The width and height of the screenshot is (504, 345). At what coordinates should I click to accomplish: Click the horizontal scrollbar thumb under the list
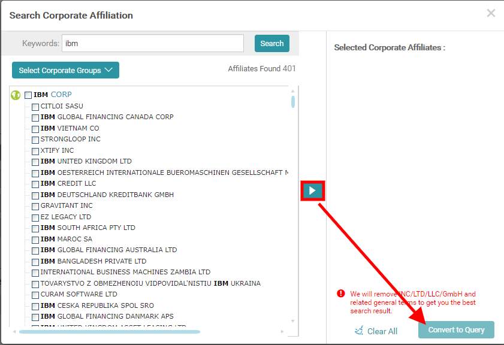110,332
